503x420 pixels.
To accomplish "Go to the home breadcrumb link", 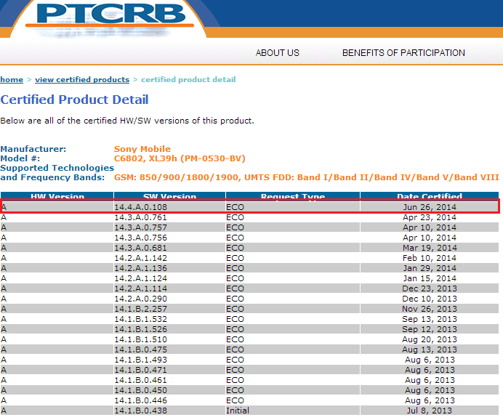I will click(12, 79).
